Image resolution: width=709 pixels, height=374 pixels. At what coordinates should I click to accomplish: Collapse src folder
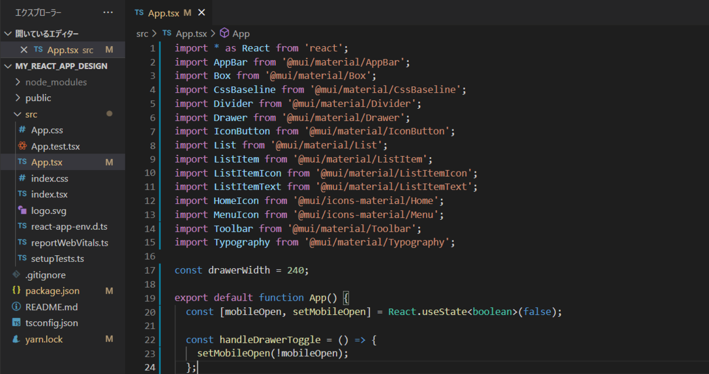tap(17, 114)
